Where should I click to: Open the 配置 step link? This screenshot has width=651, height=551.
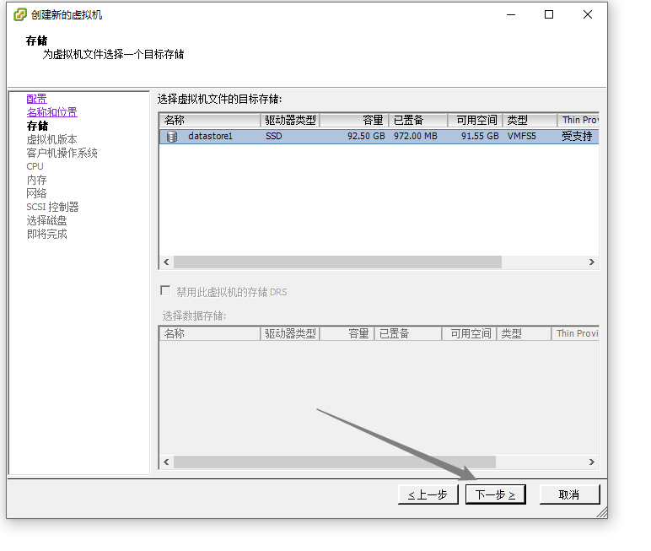tap(36, 99)
